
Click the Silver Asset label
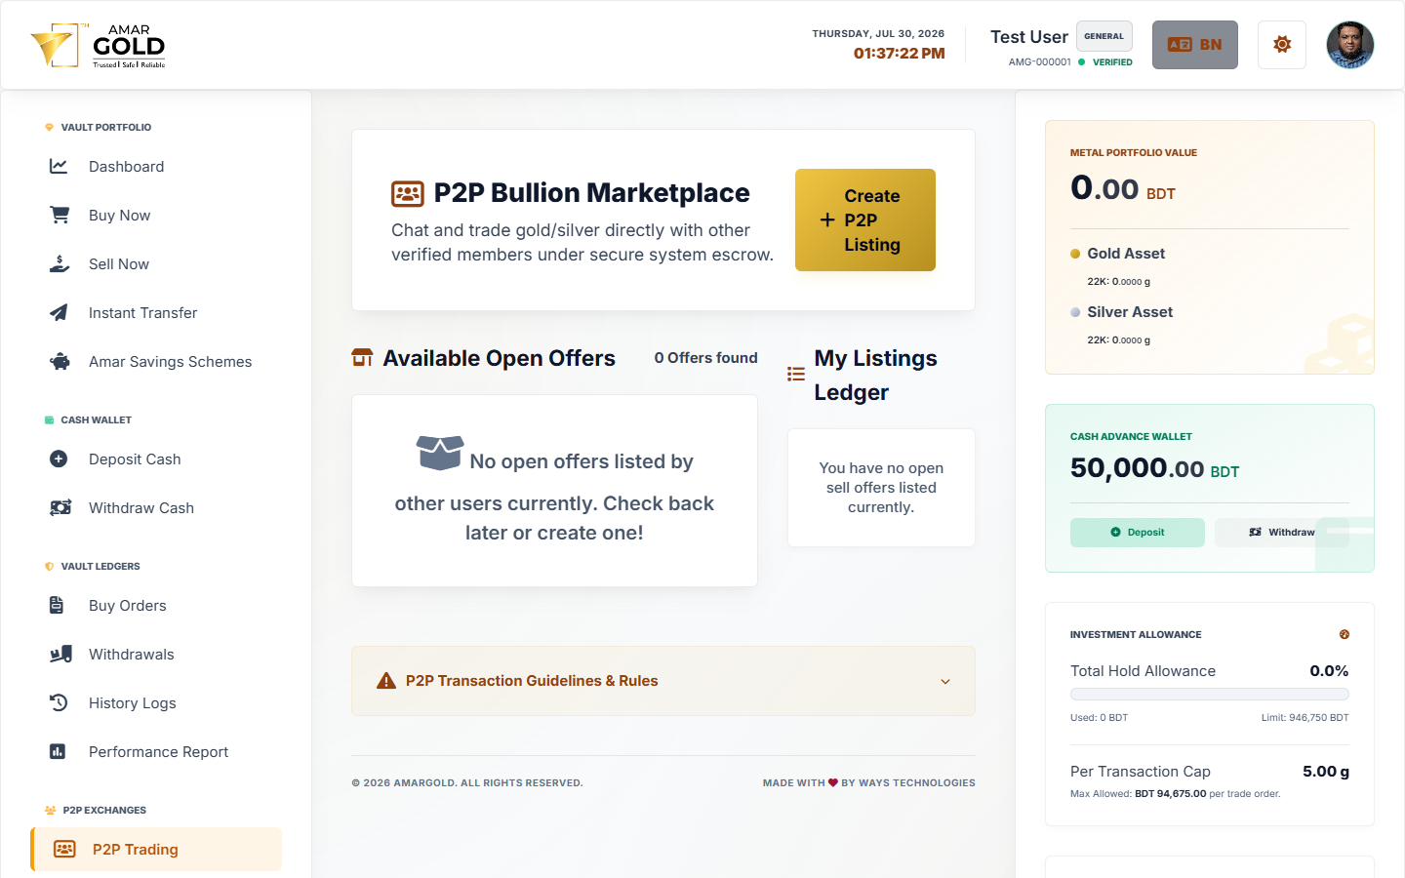tap(1130, 312)
